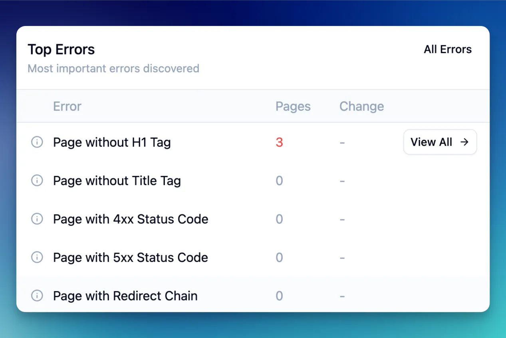This screenshot has height=338, width=506.
Task: Click the zero count for Redirect Chain
Action: click(x=279, y=296)
